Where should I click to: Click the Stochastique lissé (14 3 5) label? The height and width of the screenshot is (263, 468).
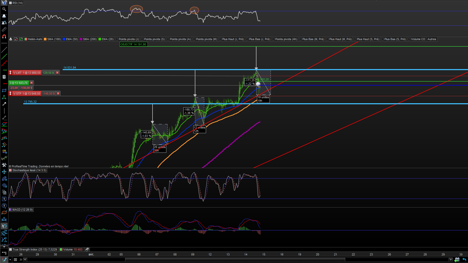(28, 170)
